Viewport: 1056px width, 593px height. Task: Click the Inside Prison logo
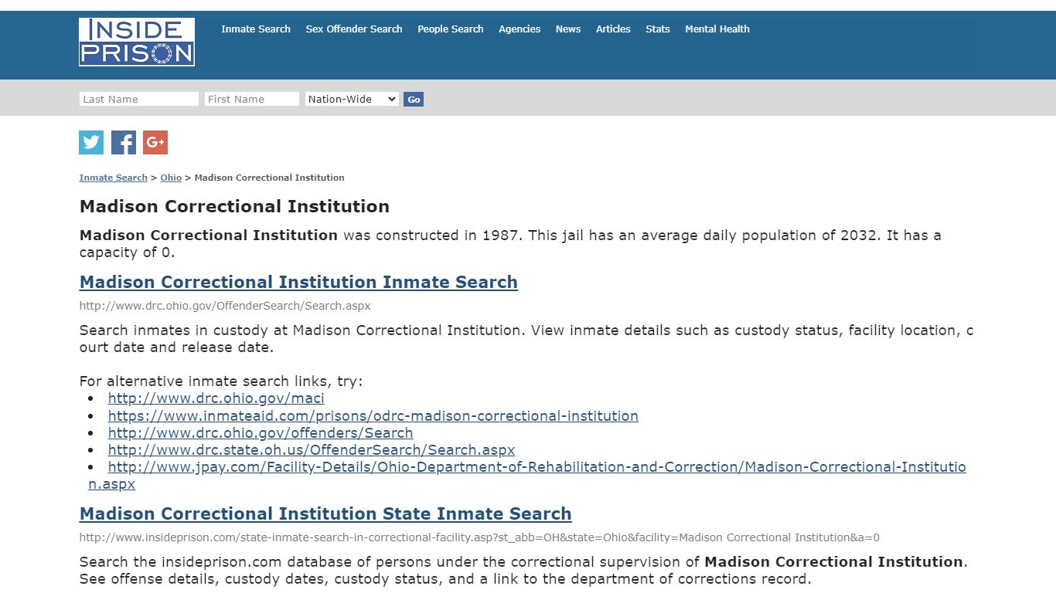[137, 42]
